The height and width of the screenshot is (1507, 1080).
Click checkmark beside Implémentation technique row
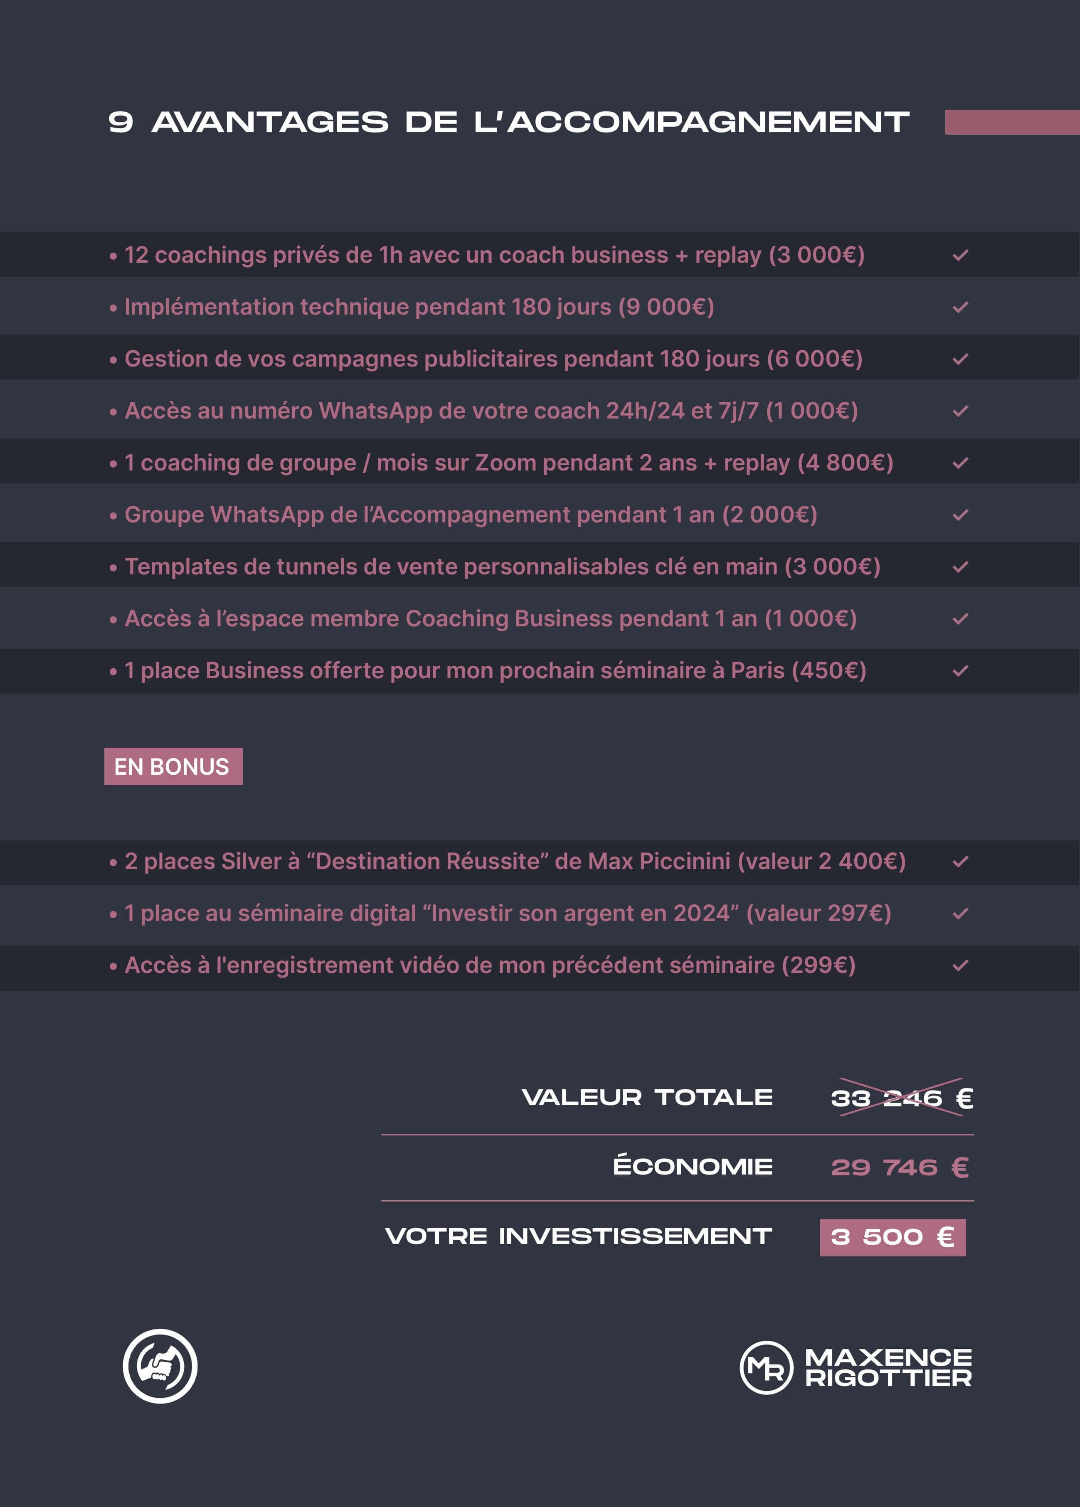point(960,307)
